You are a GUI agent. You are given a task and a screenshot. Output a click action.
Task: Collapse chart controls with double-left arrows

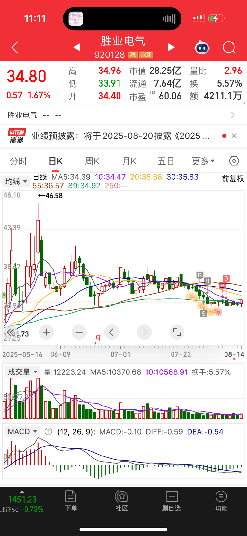pos(11,332)
